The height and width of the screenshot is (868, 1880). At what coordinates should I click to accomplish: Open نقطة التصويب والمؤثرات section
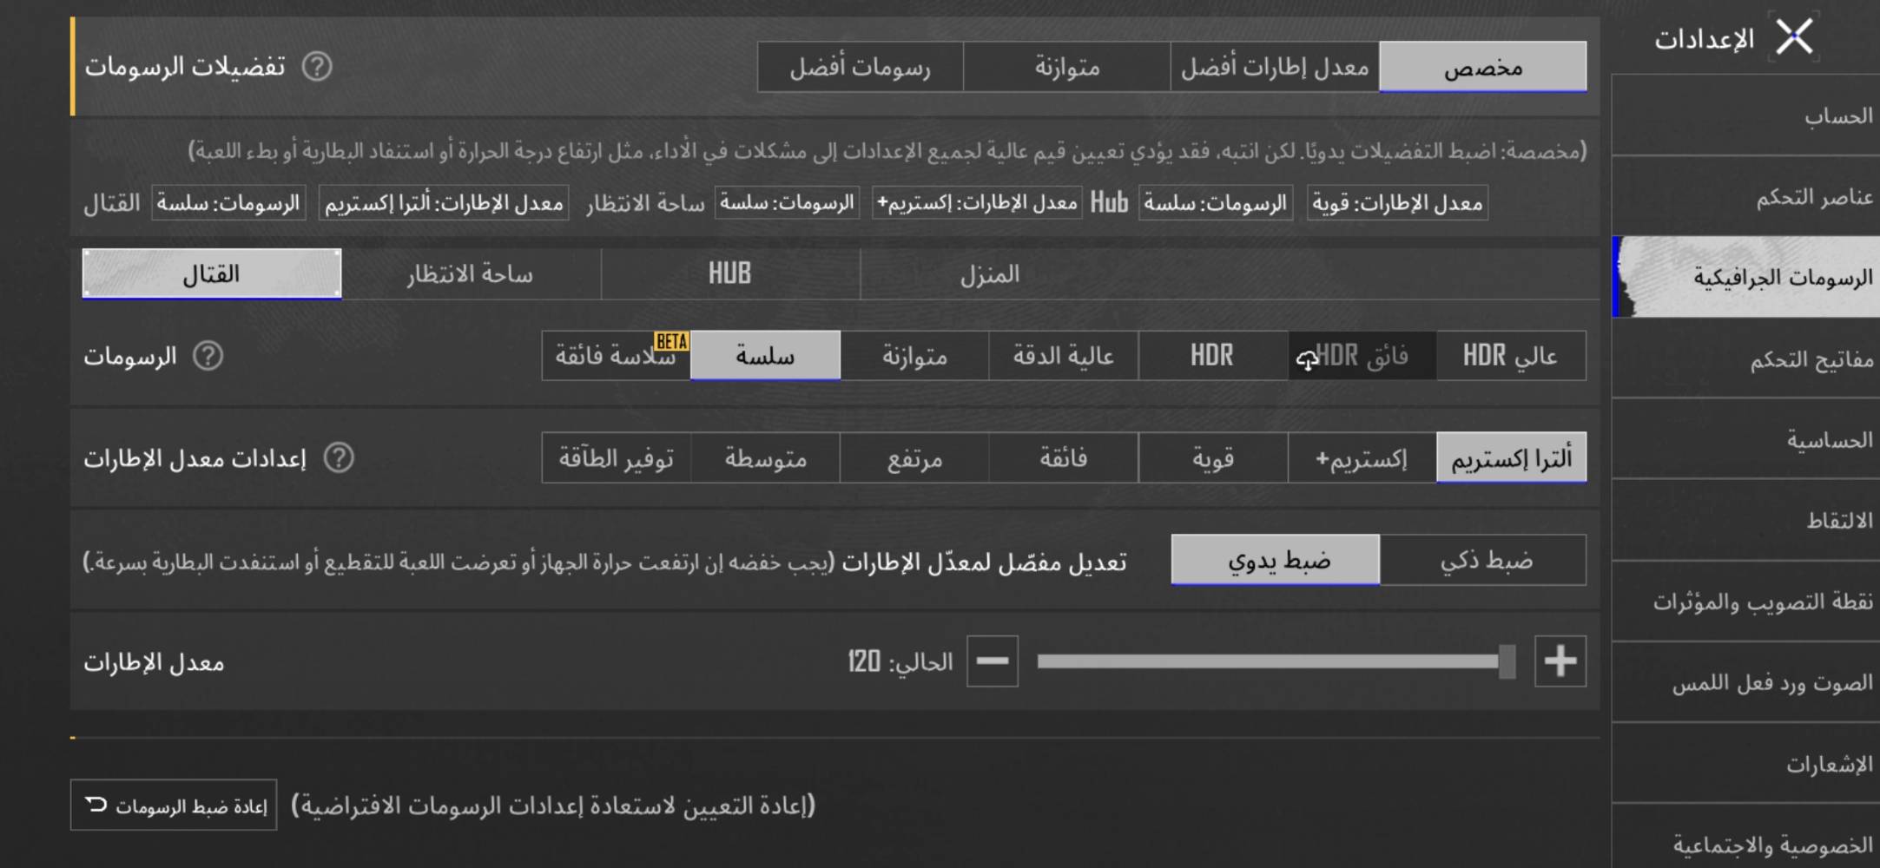pos(1745,602)
